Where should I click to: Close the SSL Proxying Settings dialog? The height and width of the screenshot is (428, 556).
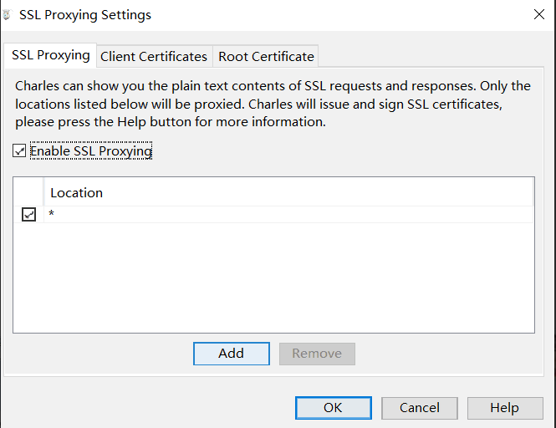[539, 14]
